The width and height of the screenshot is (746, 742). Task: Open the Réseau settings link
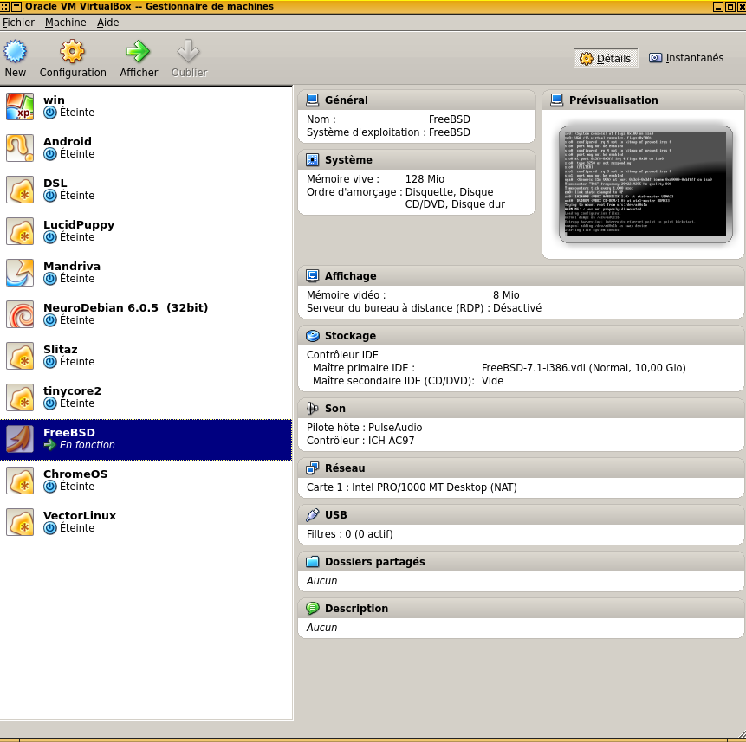point(345,468)
